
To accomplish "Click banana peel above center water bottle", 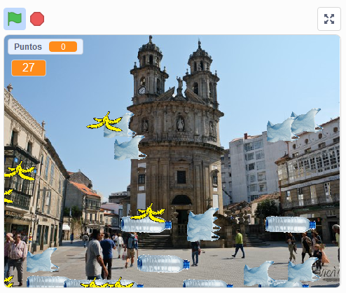I will click(148, 212).
